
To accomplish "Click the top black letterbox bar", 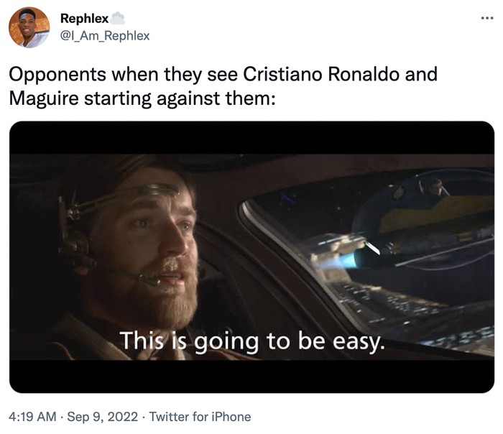I will [251, 138].
